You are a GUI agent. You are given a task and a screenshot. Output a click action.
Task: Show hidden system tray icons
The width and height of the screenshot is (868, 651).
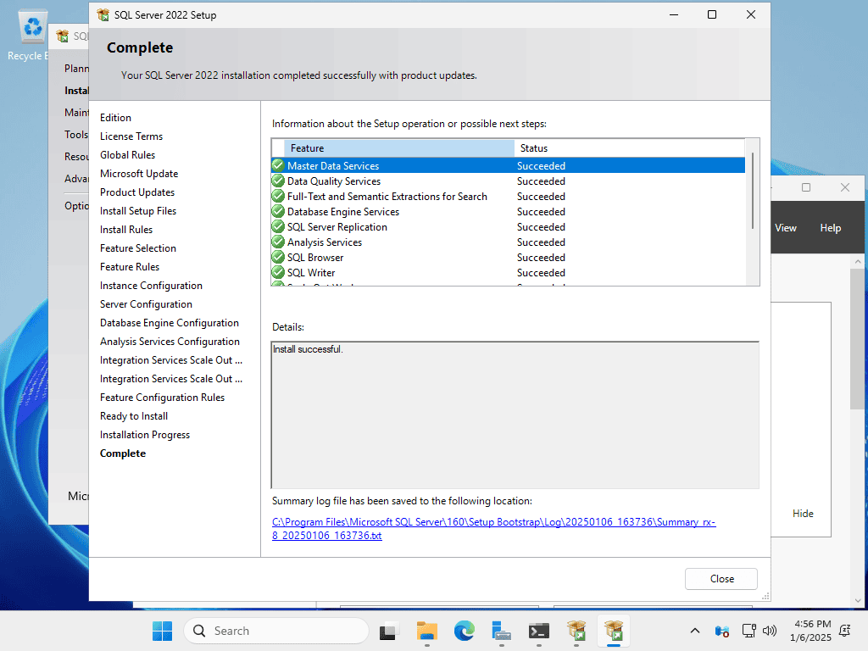[695, 631]
